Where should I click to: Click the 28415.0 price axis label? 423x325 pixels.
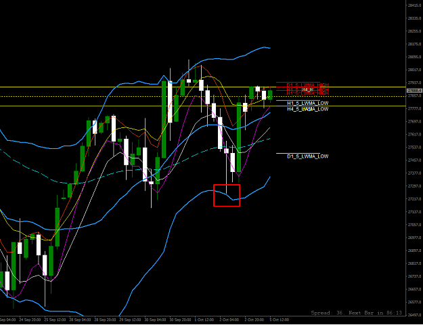(x=415, y=5)
